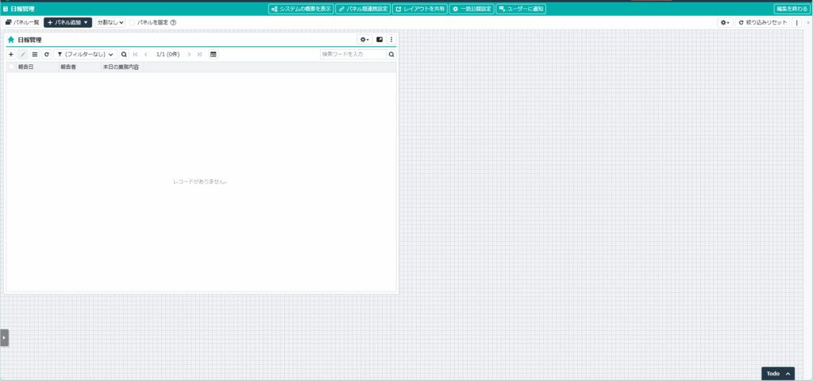Click the panel's reload icon

pyautogui.click(x=47, y=54)
